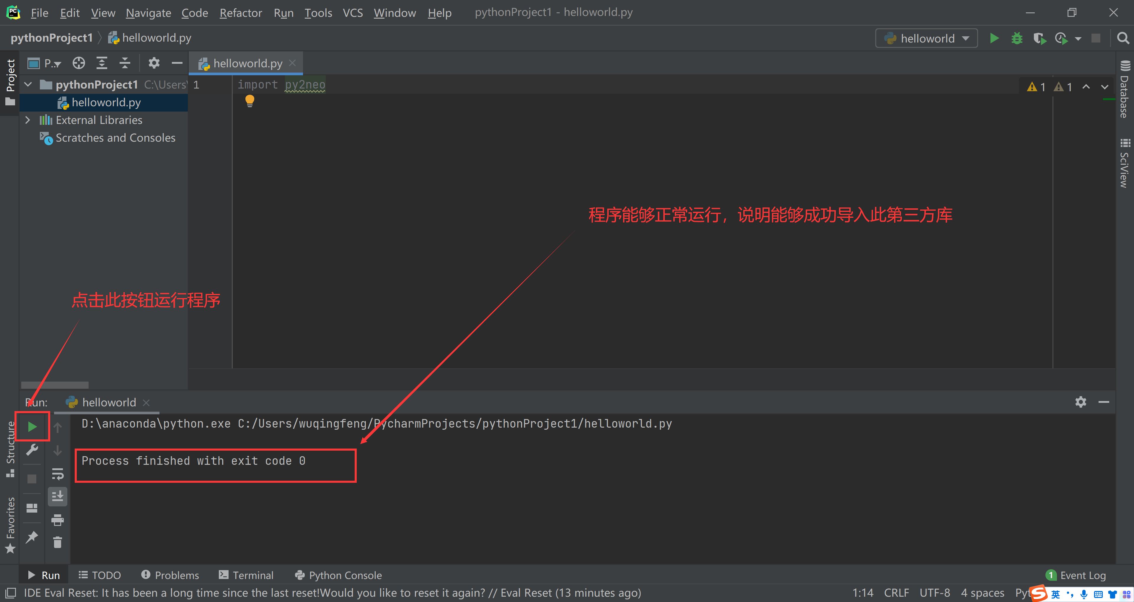Click the select opened file target icon
Image resolution: width=1134 pixels, height=602 pixels.
79,63
